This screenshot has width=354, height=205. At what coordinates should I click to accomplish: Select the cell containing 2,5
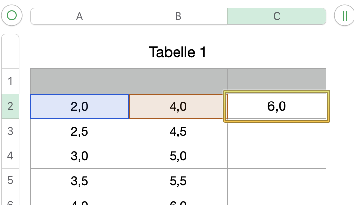[x=79, y=131]
